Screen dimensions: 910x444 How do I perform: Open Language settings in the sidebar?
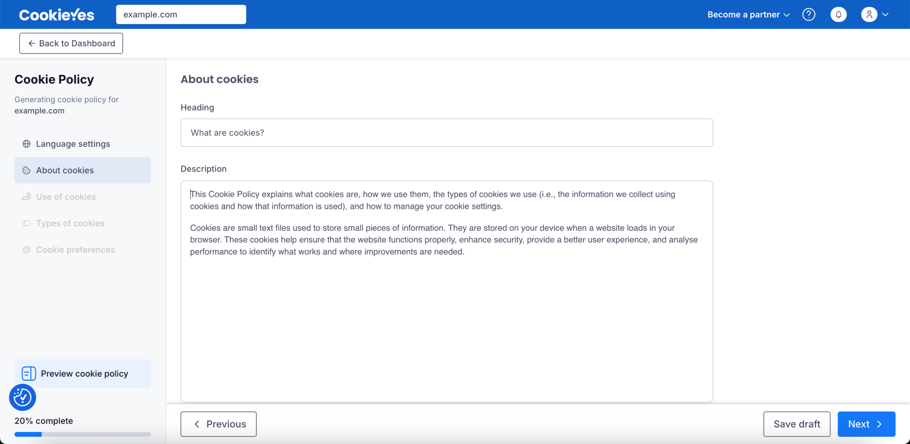pos(73,144)
